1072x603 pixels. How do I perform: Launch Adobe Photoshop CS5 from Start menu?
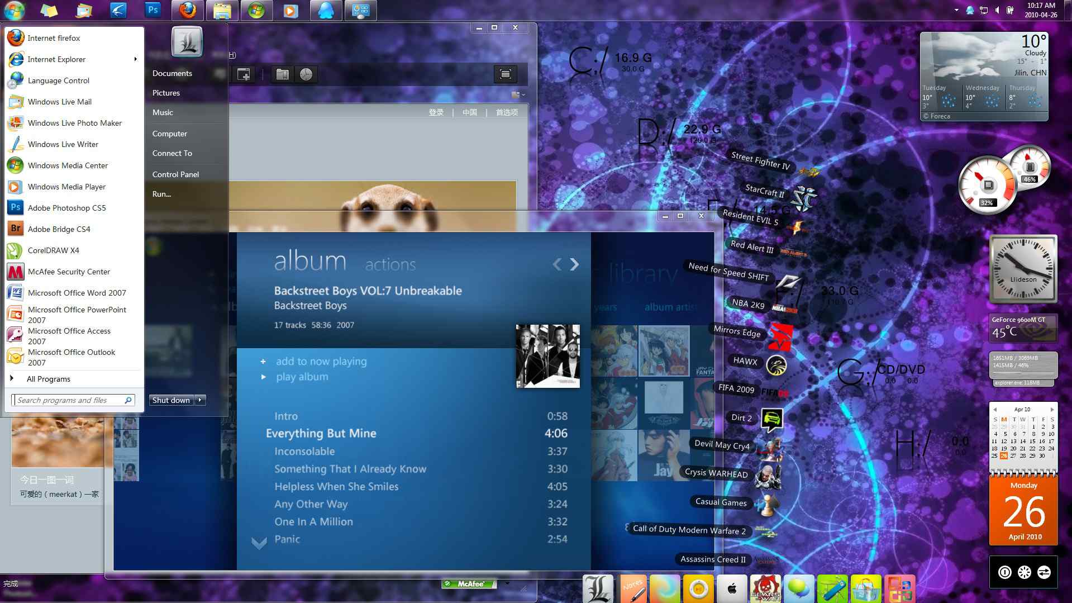tap(74, 208)
